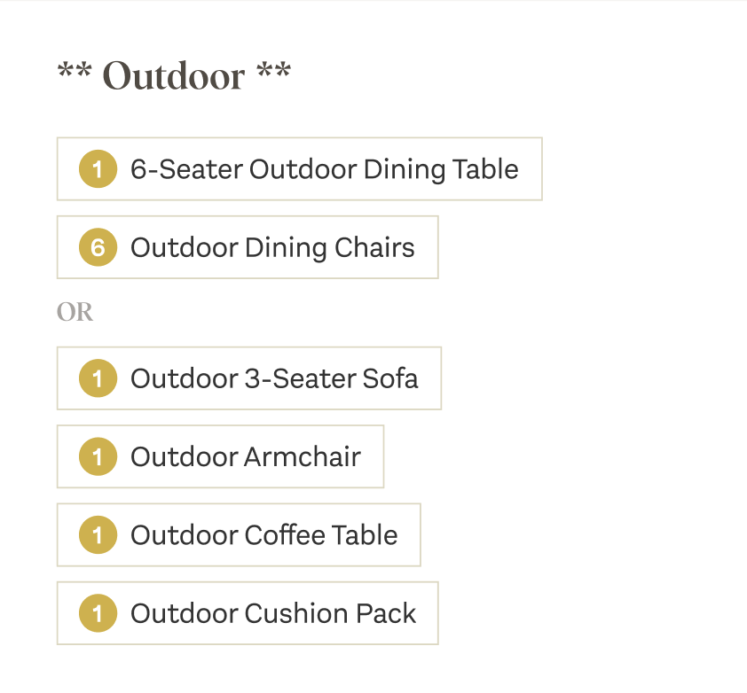Select the Outdoor Coffee Table label
747x693 pixels.
[263, 534]
